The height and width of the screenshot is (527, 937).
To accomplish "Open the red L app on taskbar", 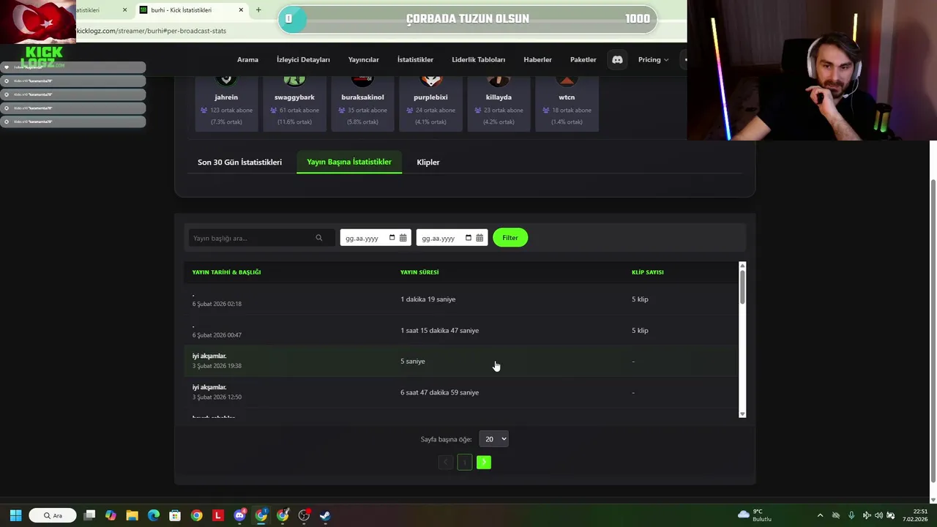I will click(218, 515).
